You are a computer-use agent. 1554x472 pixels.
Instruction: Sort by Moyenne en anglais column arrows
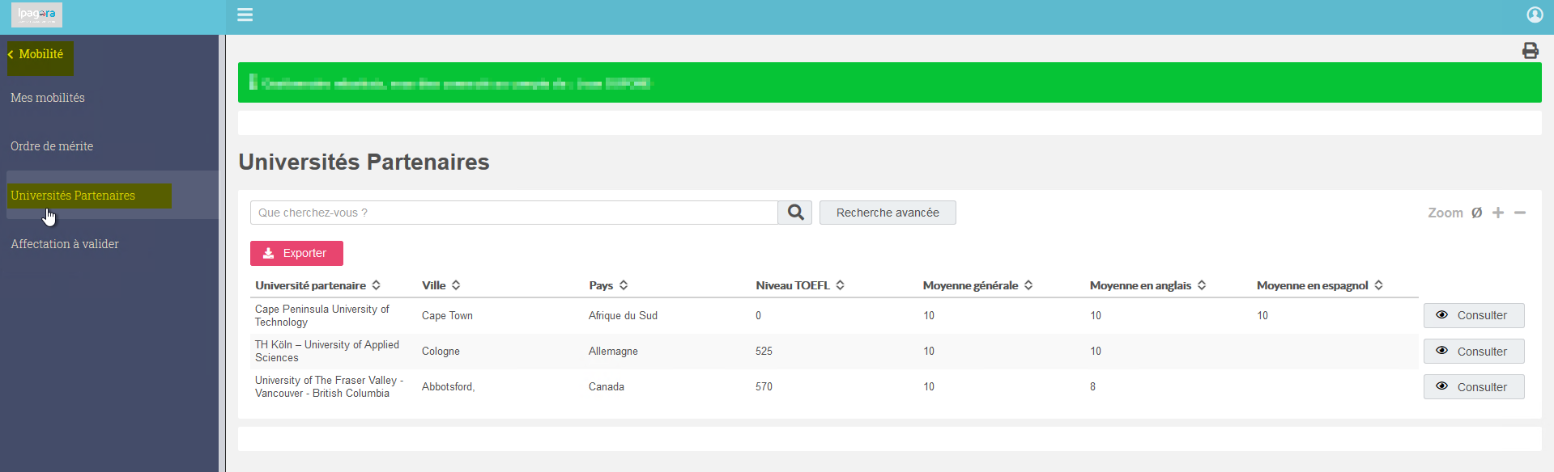1202,285
